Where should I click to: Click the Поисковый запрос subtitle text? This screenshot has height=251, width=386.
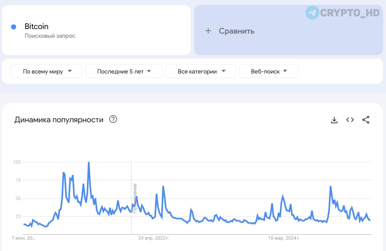click(x=50, y=36)
